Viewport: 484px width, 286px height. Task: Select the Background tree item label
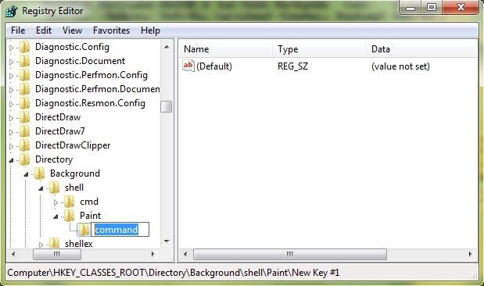click(75, 173)
